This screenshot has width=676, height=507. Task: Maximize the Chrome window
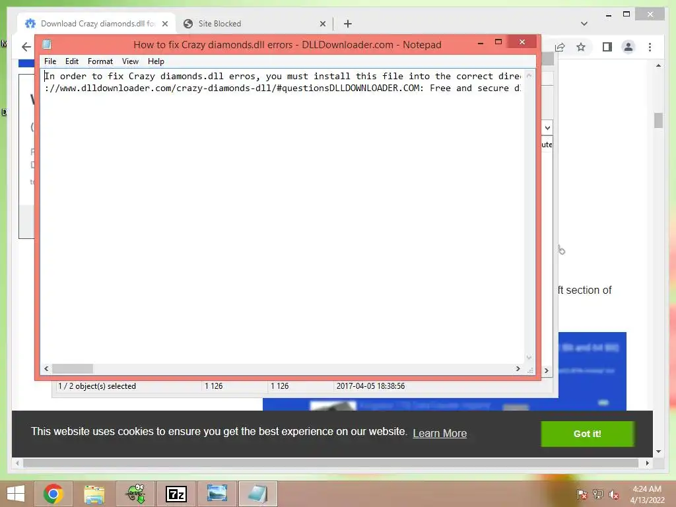pyautogui.click(x=626, y=15)
